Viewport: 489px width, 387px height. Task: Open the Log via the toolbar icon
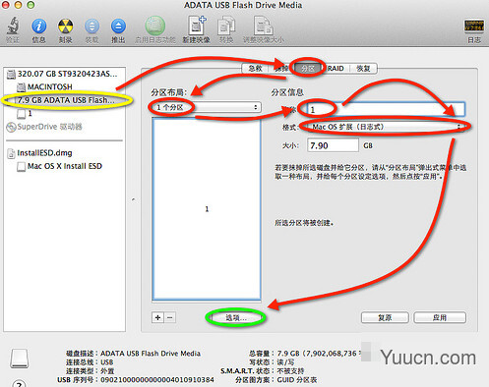[x=474, y=26]
